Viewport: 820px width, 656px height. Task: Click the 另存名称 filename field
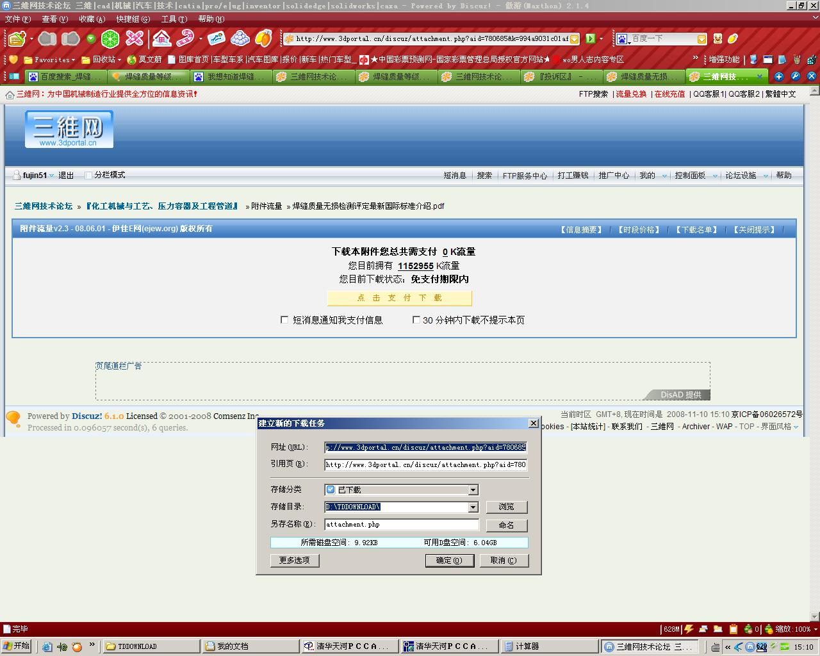point(402,525)
